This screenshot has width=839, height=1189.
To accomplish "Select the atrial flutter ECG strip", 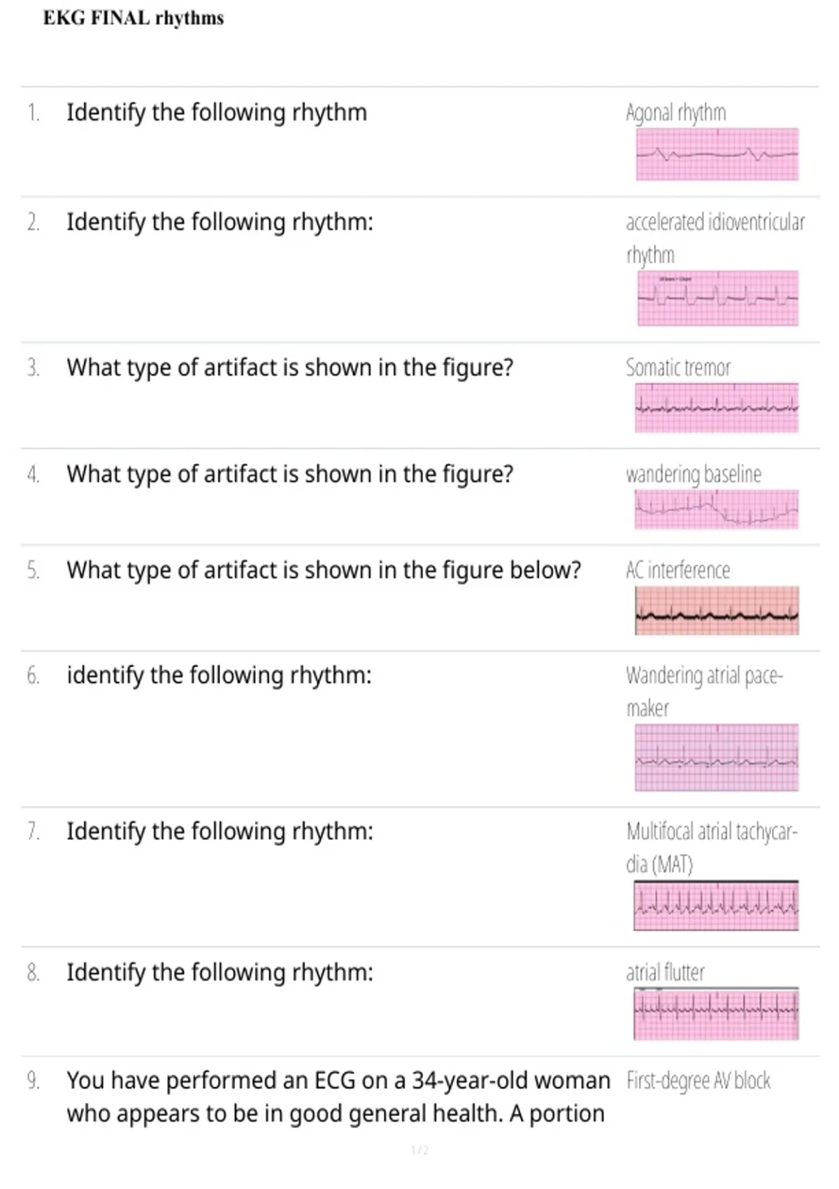I will pyautogui.click(x=716, y=1013).
